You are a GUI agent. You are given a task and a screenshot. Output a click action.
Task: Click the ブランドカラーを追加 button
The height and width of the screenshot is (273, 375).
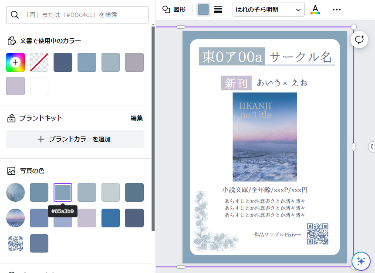(x=75, y=139)
